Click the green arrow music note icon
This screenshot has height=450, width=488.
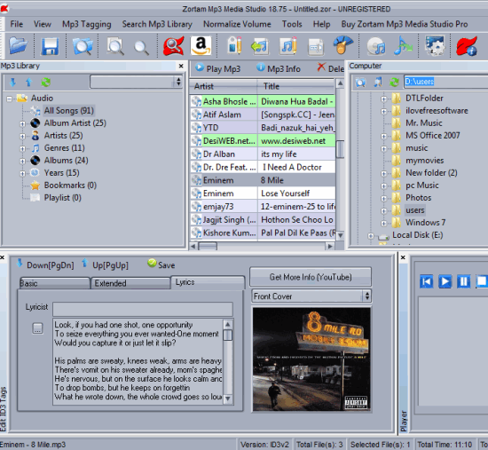[260, 47]
